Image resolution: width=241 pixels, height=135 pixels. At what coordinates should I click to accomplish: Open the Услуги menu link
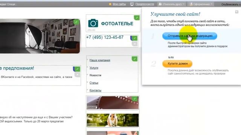pyautogui.click(x=94, y=67)
